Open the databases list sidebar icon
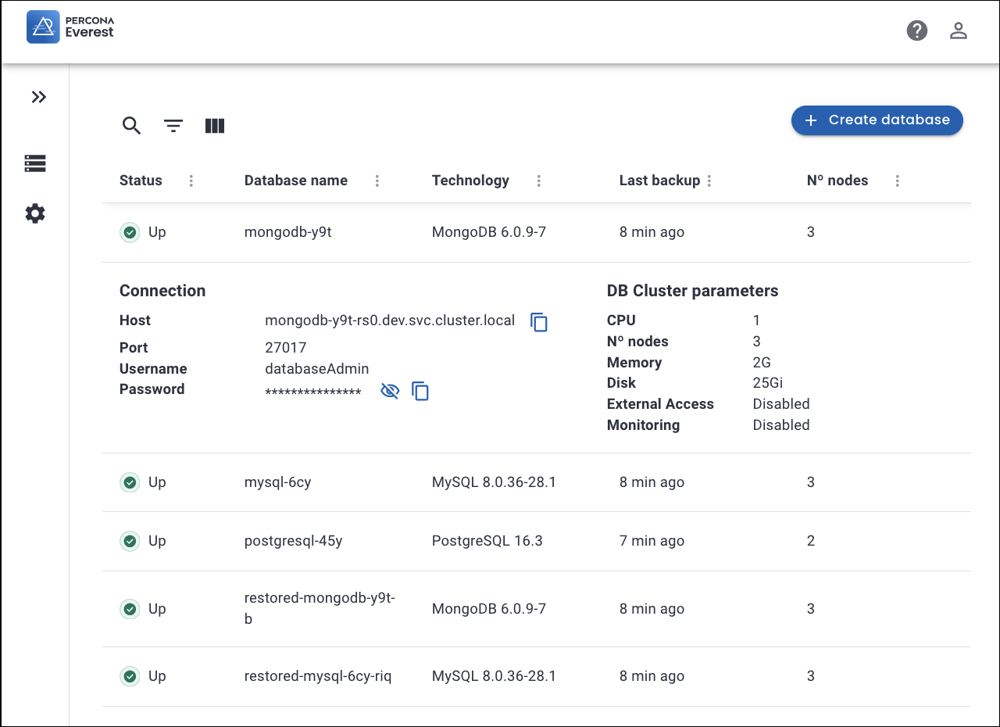This screenshot has width=1000, height=727. [35, 163]
